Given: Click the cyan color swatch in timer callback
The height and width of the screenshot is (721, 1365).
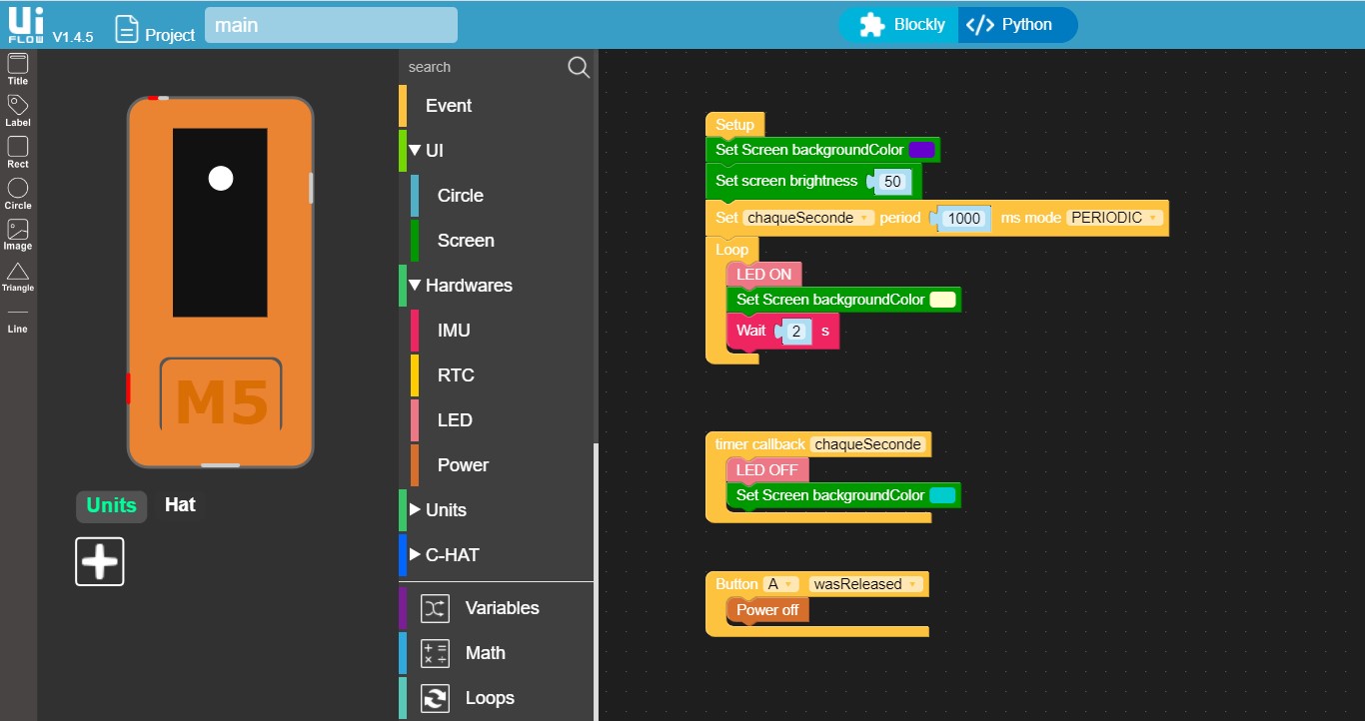Looking at the screenshot, I should pyautogui.click(x=943, y=495).
